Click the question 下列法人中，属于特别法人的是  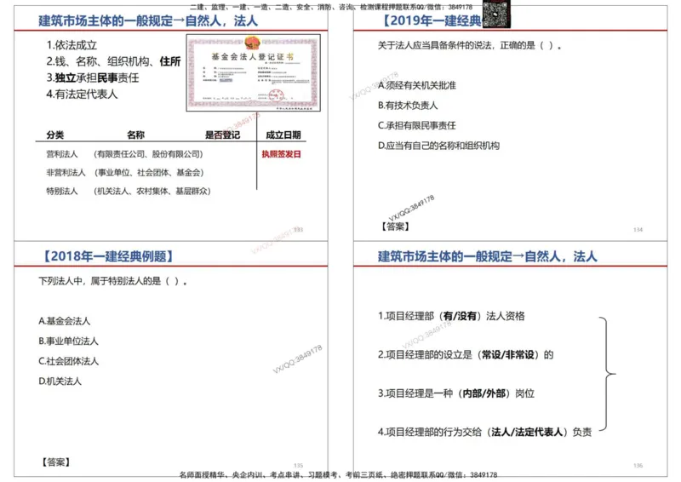click(112, 281)
